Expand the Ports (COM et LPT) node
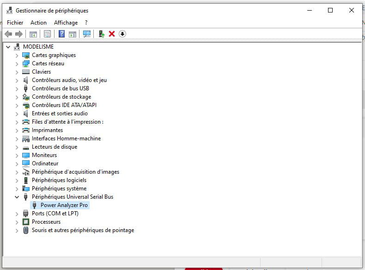 point(17,214)
